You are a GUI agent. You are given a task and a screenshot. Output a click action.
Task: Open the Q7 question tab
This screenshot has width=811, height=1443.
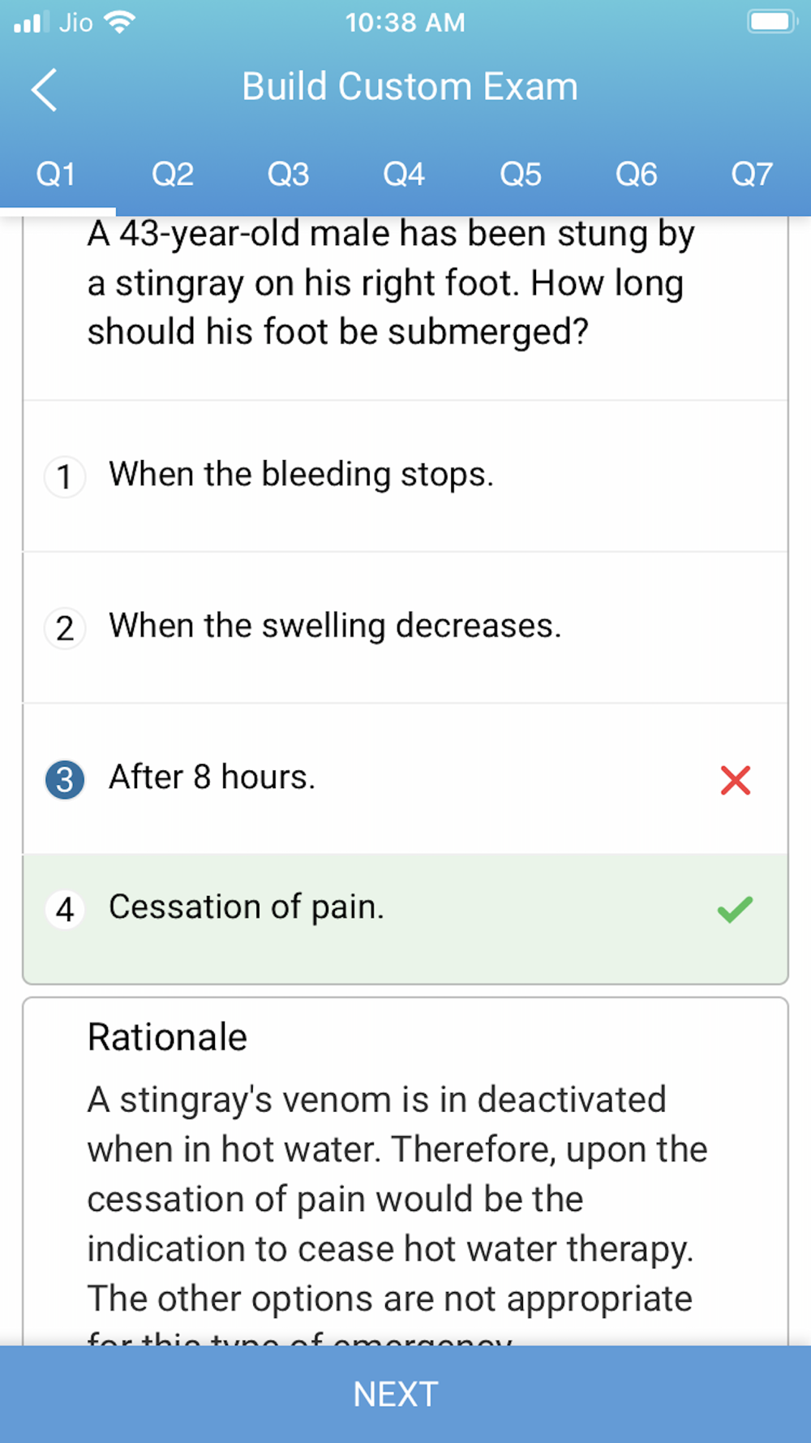coord(752,174)
